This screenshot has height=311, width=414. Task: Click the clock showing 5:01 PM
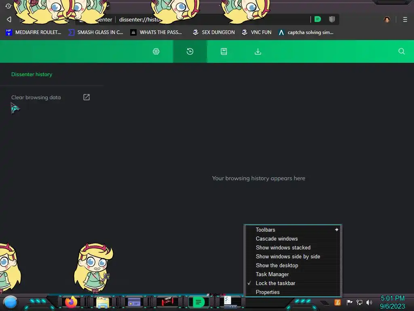coord(392,302)
